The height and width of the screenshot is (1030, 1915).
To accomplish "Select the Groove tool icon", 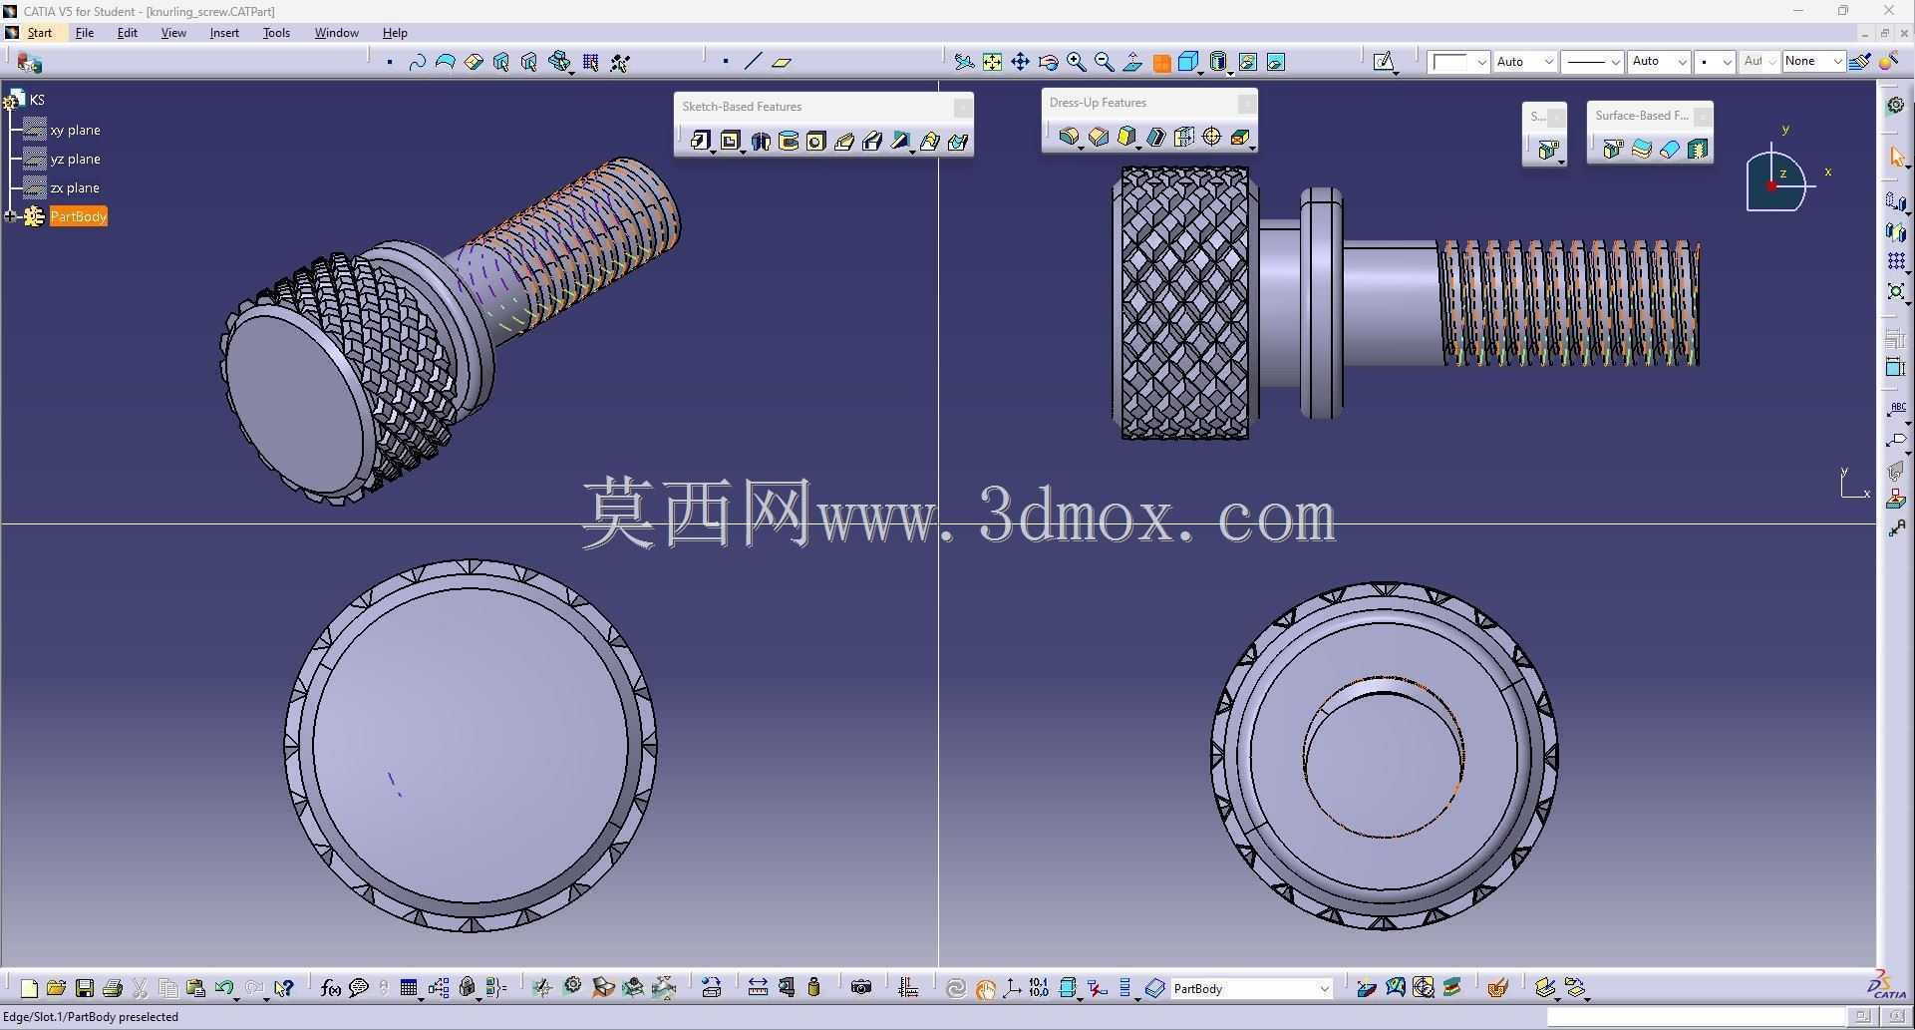I will coord(789,141).
